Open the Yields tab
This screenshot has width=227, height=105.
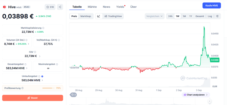(x=120, y=7)
